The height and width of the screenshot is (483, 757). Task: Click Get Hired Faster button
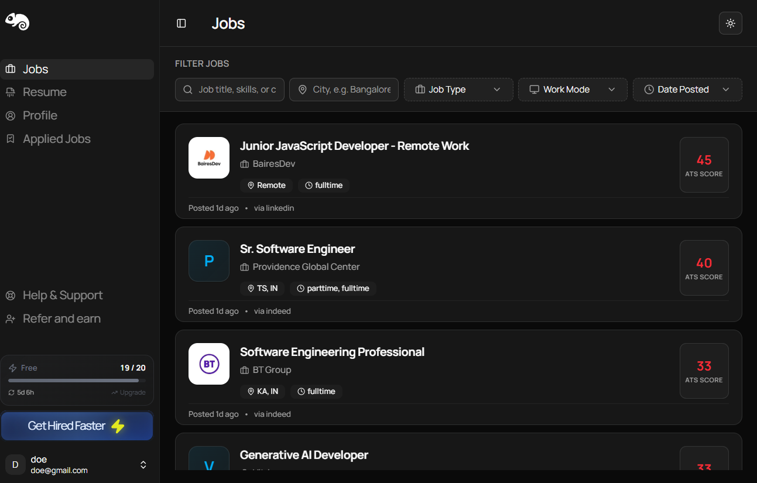coord(77,426)
